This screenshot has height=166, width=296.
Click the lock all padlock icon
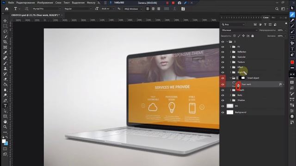click(253, 36)
